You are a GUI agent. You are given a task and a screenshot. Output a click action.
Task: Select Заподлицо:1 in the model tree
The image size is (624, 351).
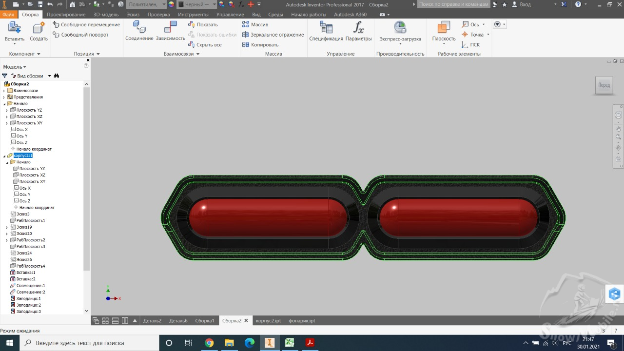tap(25, 298)
